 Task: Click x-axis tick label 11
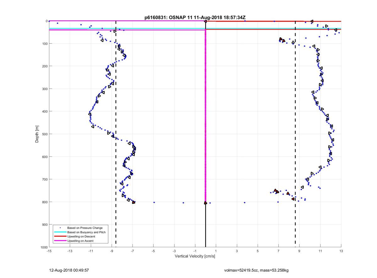coord(320,251)
